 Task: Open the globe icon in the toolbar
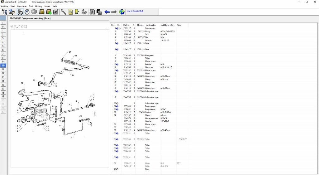click(122, 12)
